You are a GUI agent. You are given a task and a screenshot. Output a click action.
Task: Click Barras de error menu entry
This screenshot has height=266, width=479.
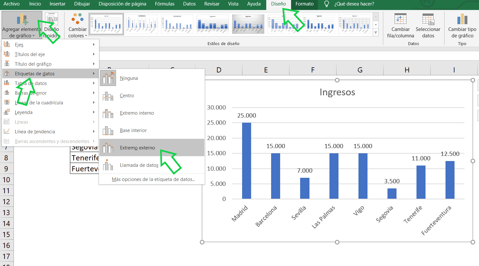coord(50,93)
